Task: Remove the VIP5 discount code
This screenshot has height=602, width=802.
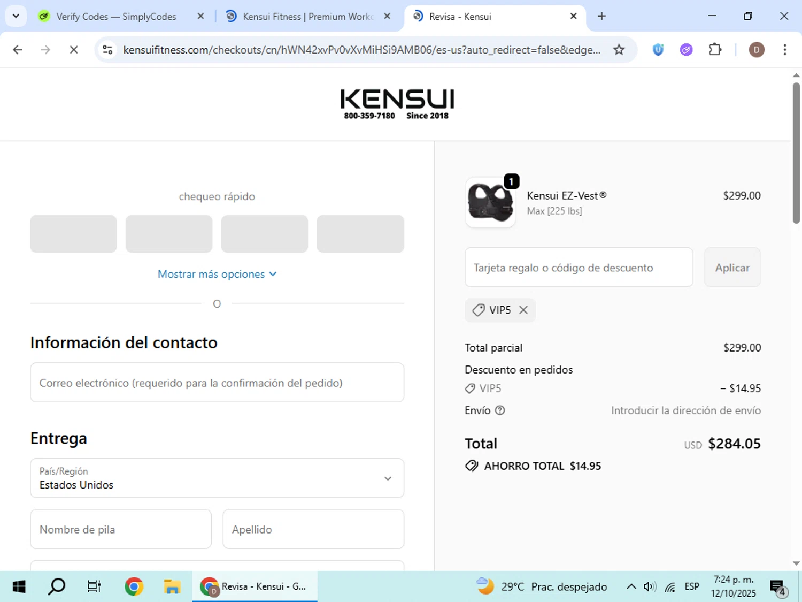Action: (523, 310)
